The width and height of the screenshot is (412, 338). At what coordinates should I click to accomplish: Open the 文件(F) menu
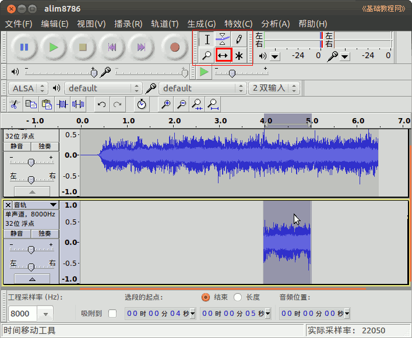pyautogui.click(x=19, y=24)
